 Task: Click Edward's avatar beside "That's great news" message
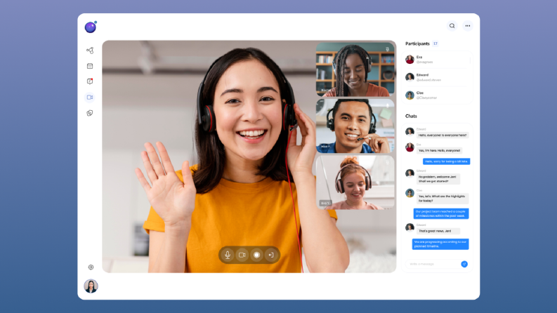409,227
